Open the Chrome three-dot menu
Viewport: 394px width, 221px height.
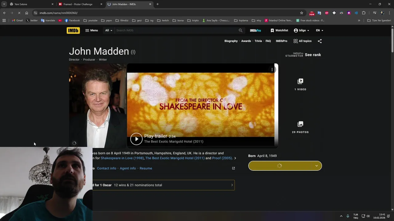(x=390, y=13)
